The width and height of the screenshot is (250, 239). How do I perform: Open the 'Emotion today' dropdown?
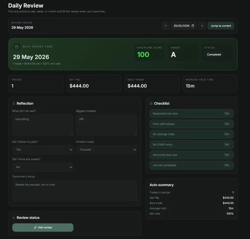(107, 150)
